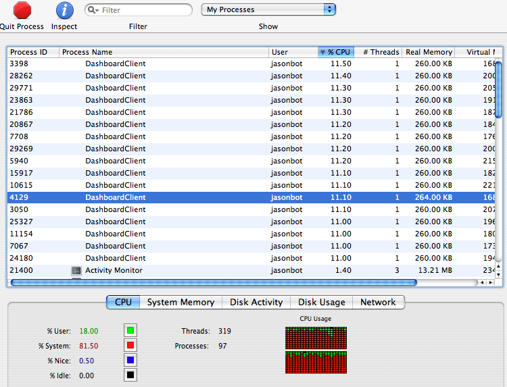Select process row with ID 10615
The height and width of the screenshot is (387, 507).
[251, 186]
